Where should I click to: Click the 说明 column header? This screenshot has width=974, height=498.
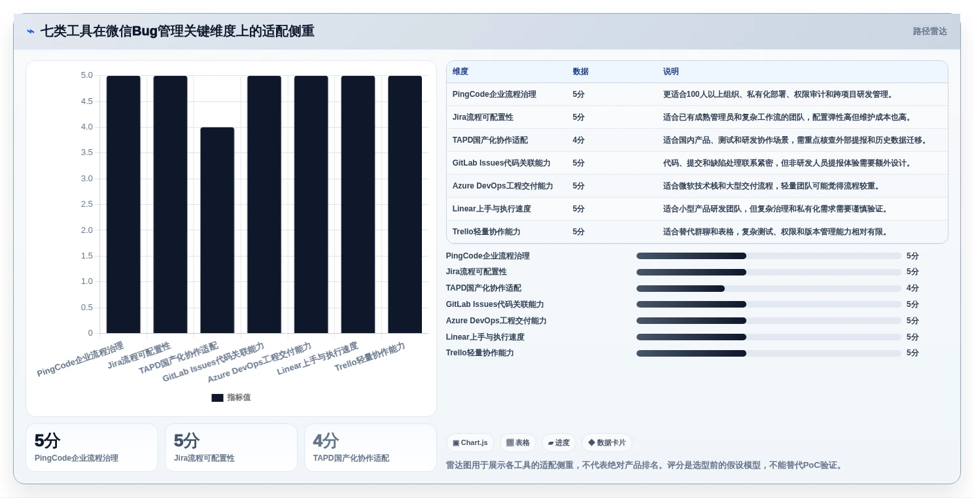pos(671,72)
